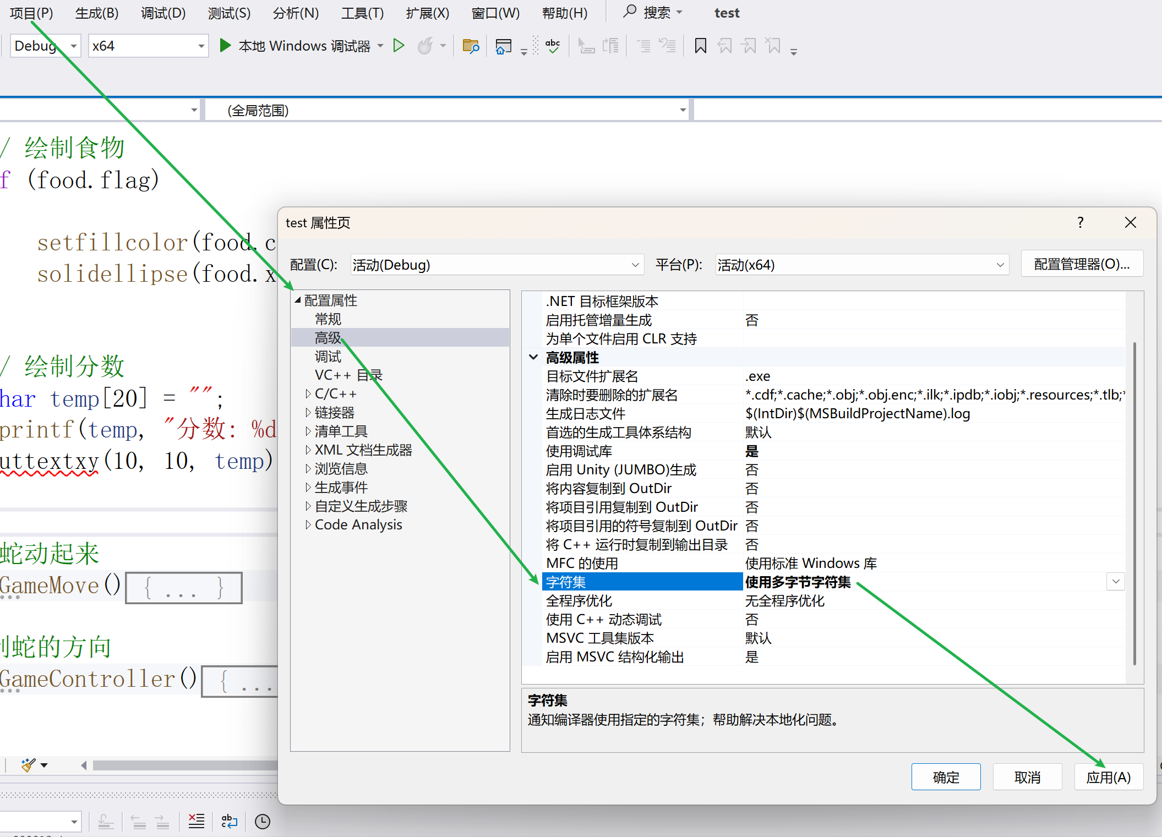Start without debugging outline play icon
This screenshot has width=1162, height=837.
(399, 46)
